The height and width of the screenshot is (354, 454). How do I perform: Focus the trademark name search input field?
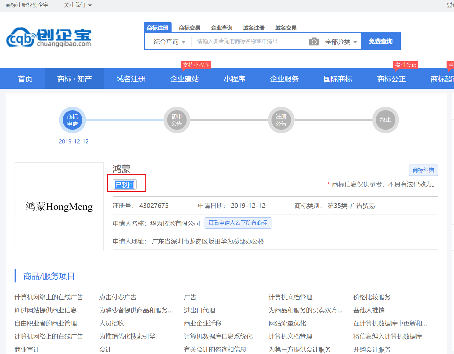point(250,41)
